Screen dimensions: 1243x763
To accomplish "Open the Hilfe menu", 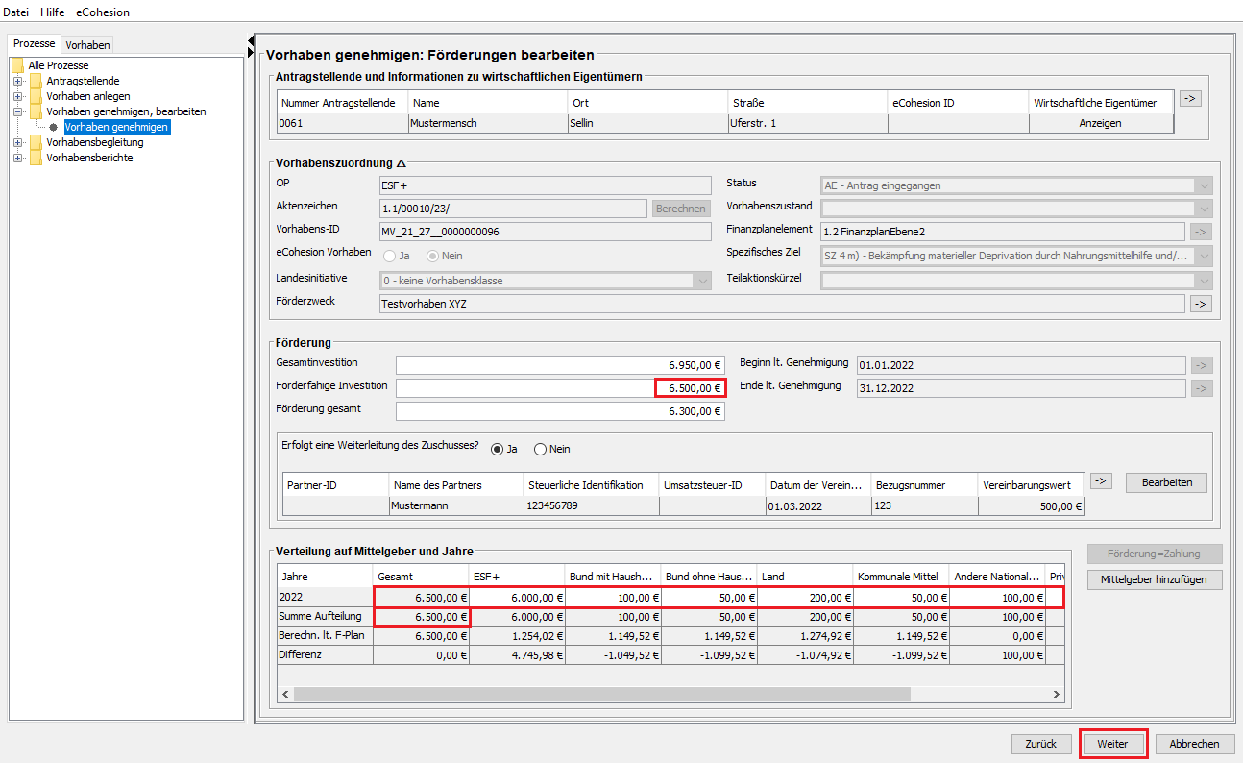I will click(53, 12).
